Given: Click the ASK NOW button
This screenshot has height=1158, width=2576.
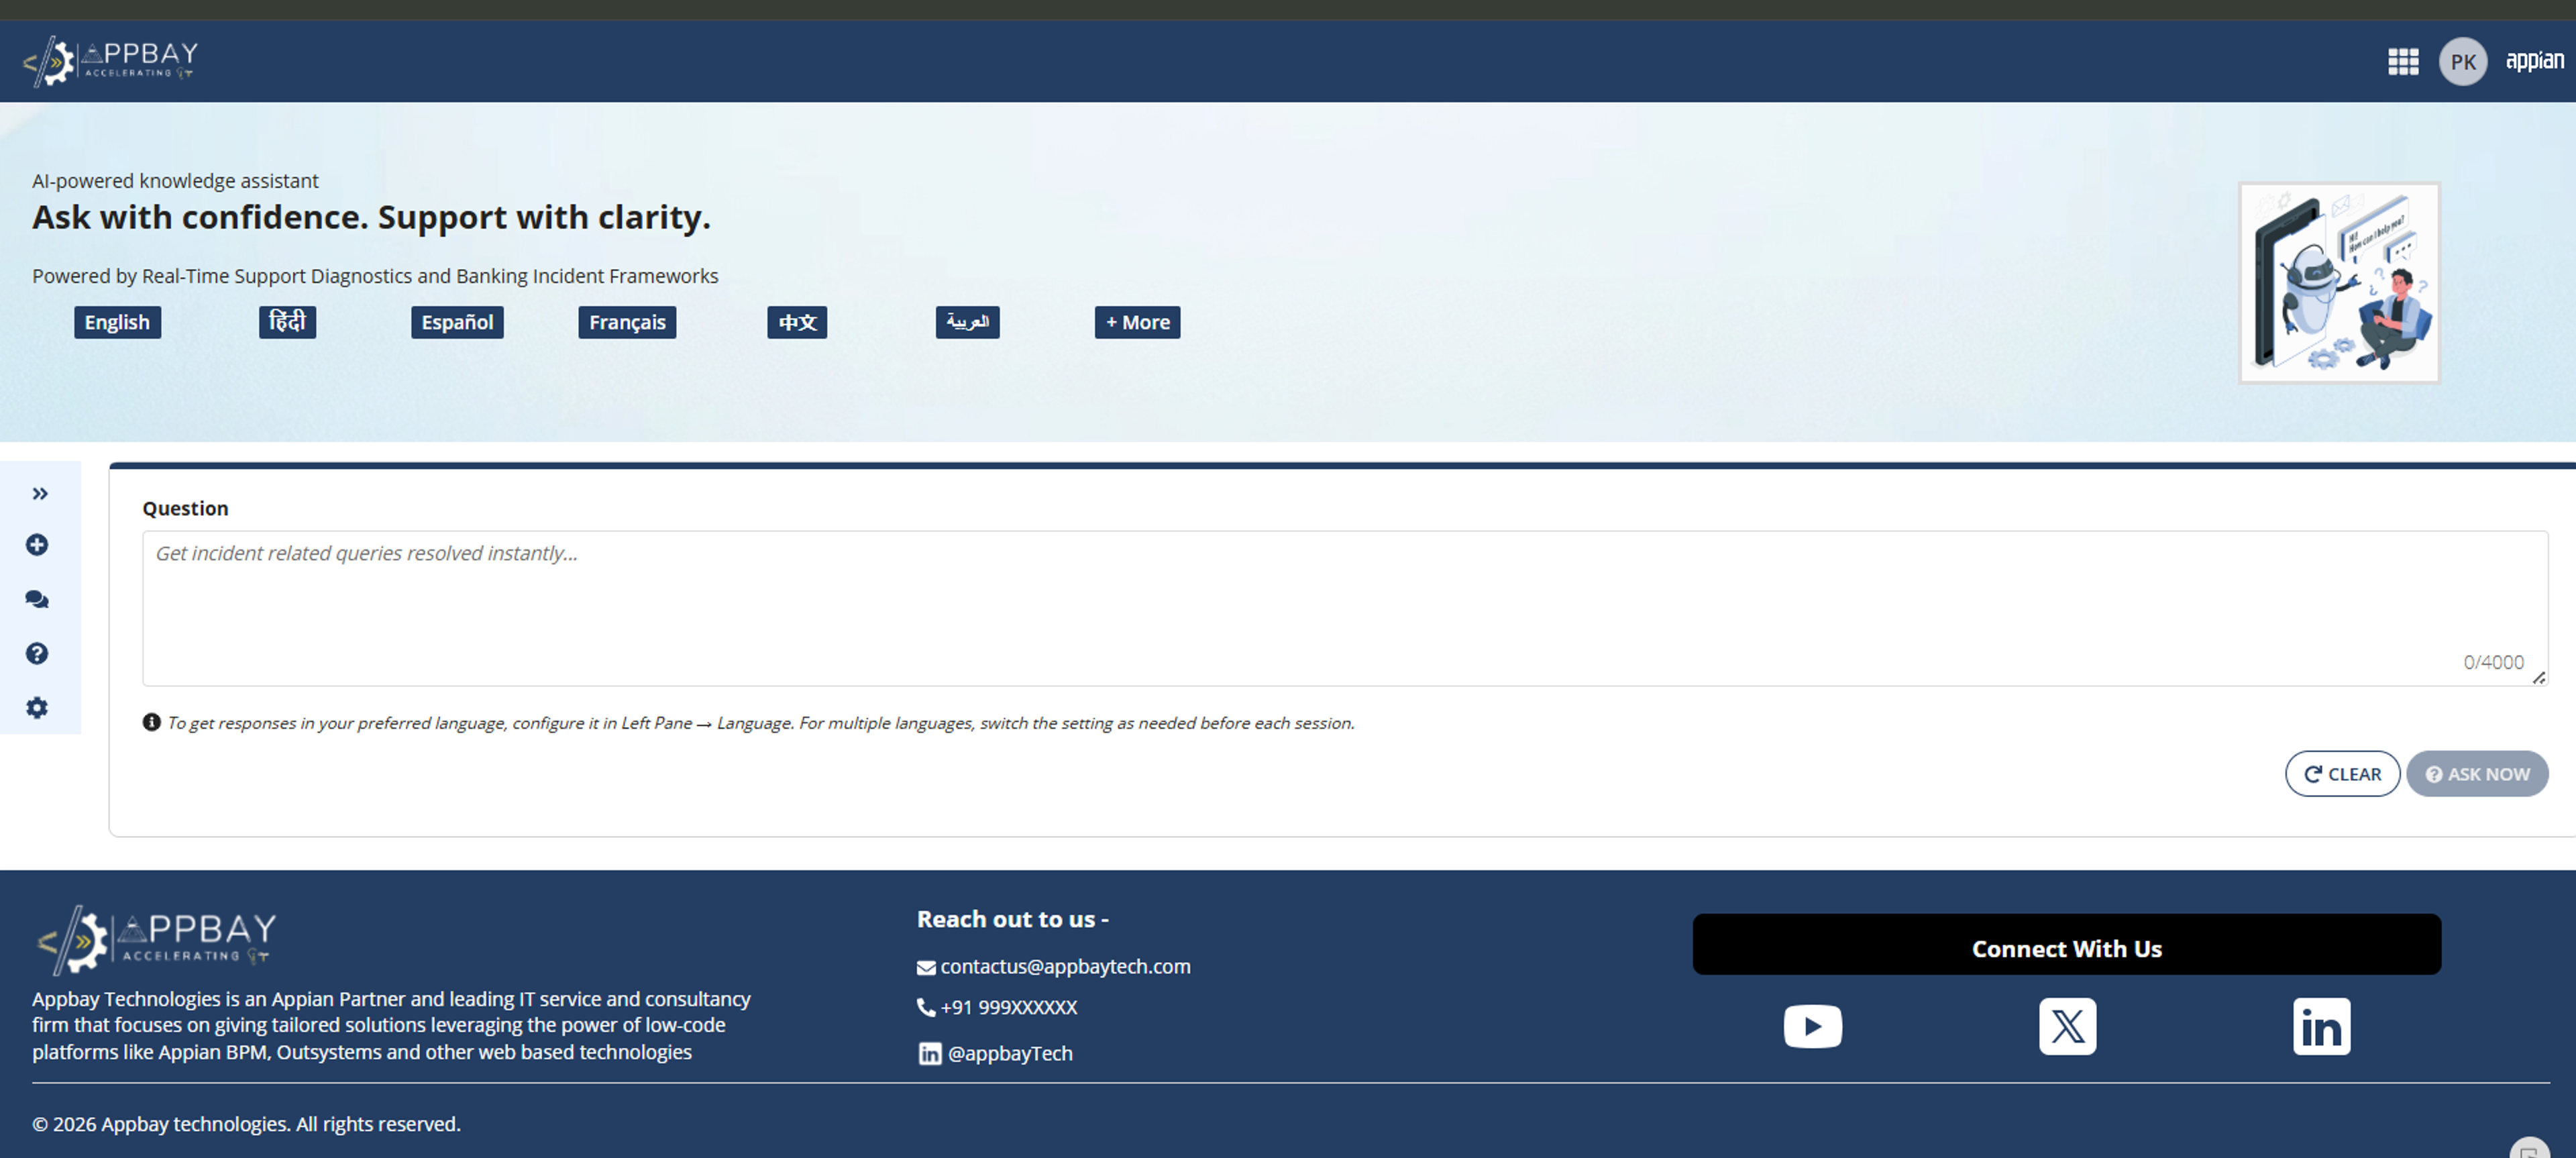Looking at the screenshot, I should [2477, 774].
